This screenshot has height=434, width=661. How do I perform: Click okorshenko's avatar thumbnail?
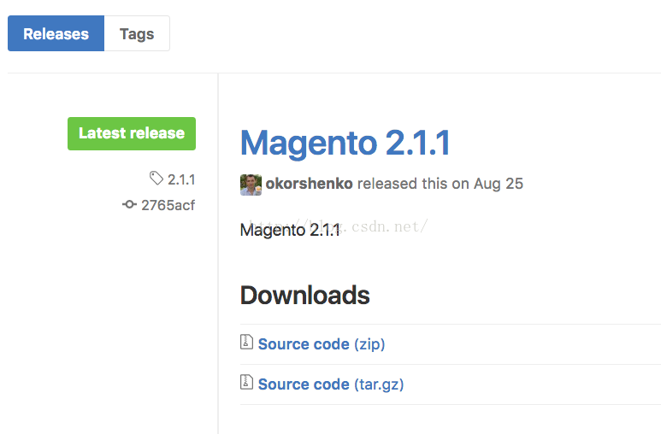click(251, 185)
